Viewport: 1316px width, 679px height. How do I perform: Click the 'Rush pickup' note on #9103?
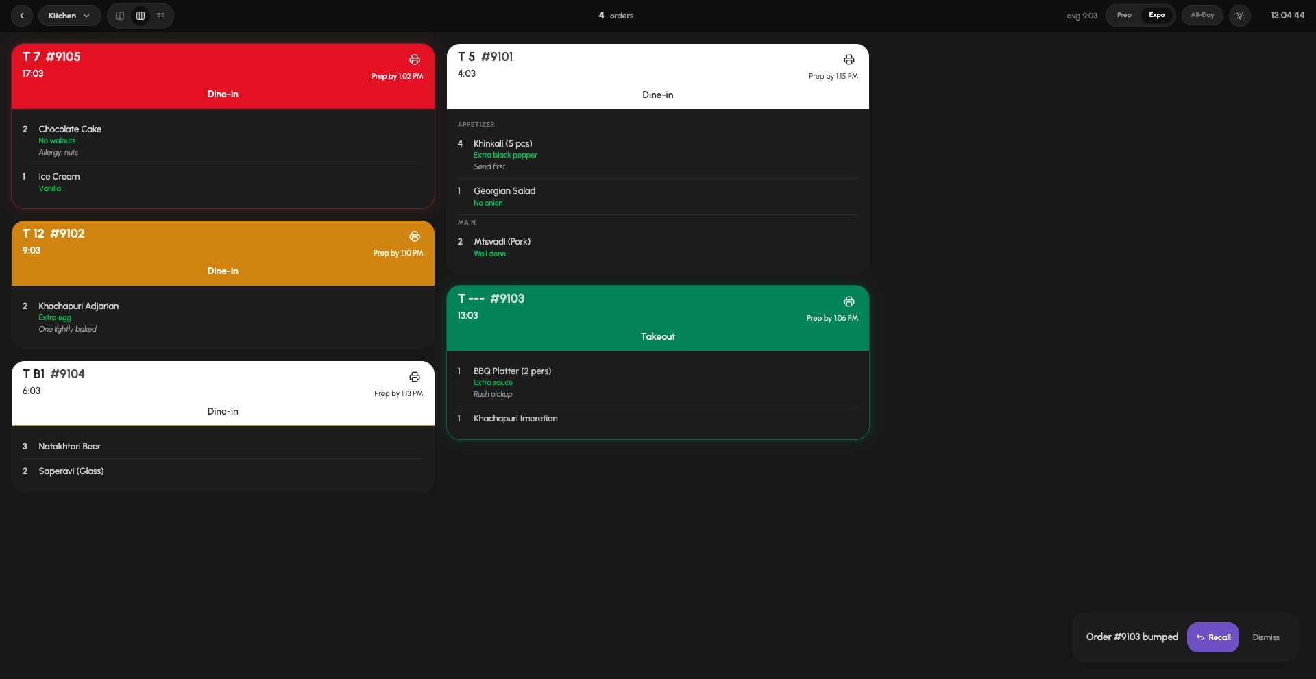pyautogui.click(x=493, y=395)
